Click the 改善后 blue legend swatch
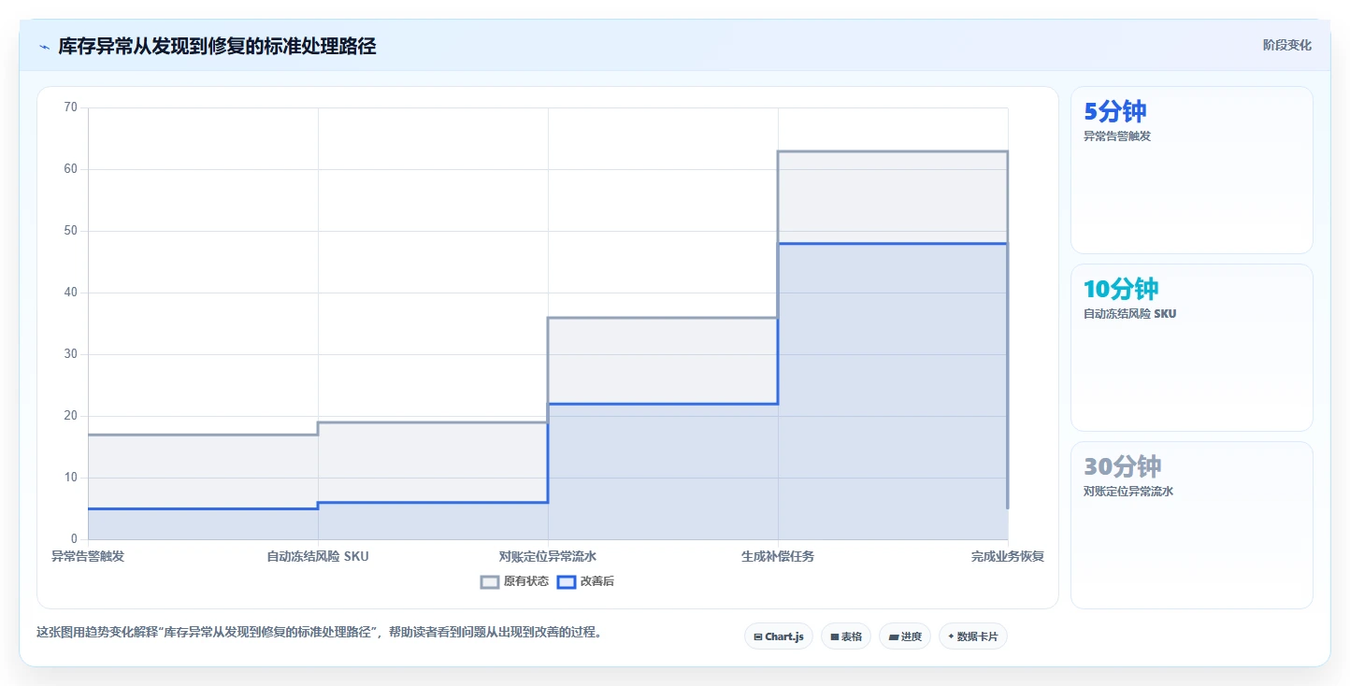The image size is (1350, 686). (567, 581)
